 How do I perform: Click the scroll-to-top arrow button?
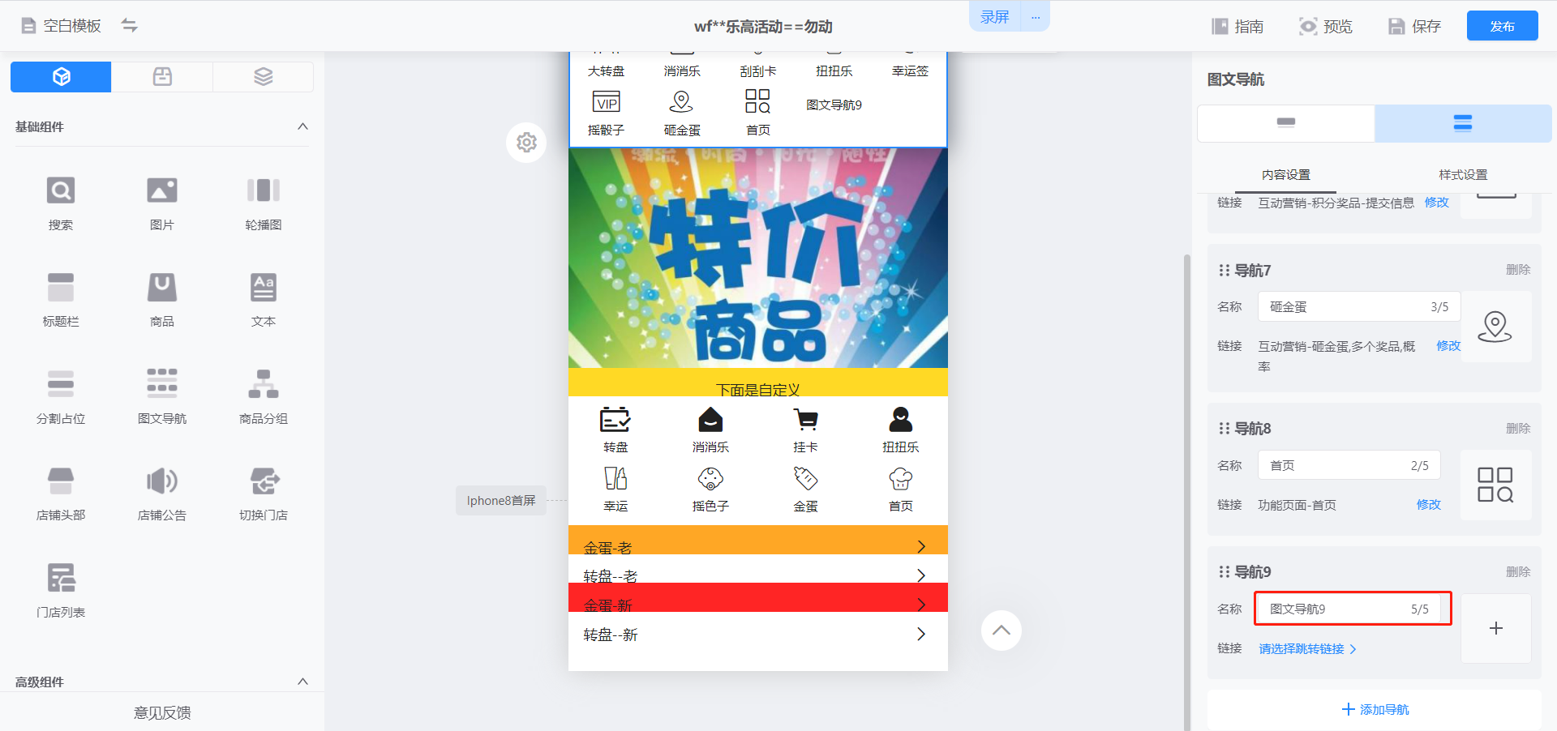tap(1001, 631)
